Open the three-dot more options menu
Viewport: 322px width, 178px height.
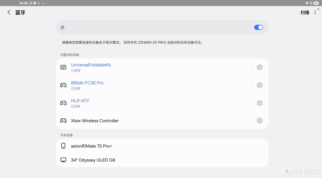point(315,12)
